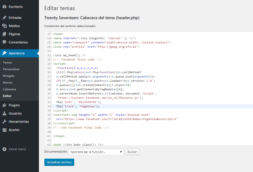Click the <?php wp_head(); ?> line
The width and height of the screenshot is (253, 172).
(x=69, y=55)
